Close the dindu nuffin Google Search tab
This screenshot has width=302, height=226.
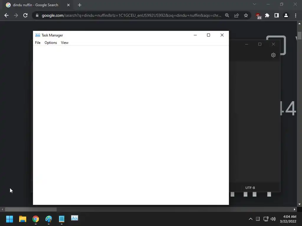pos(68,5)
